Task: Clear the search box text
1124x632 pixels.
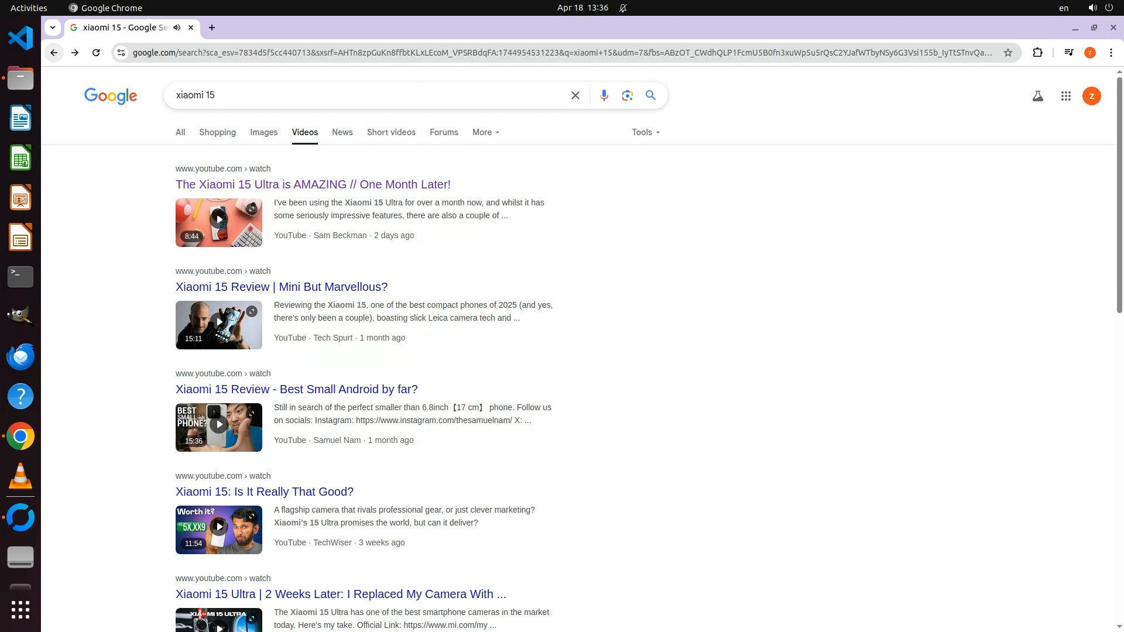Action: (575, 95)
